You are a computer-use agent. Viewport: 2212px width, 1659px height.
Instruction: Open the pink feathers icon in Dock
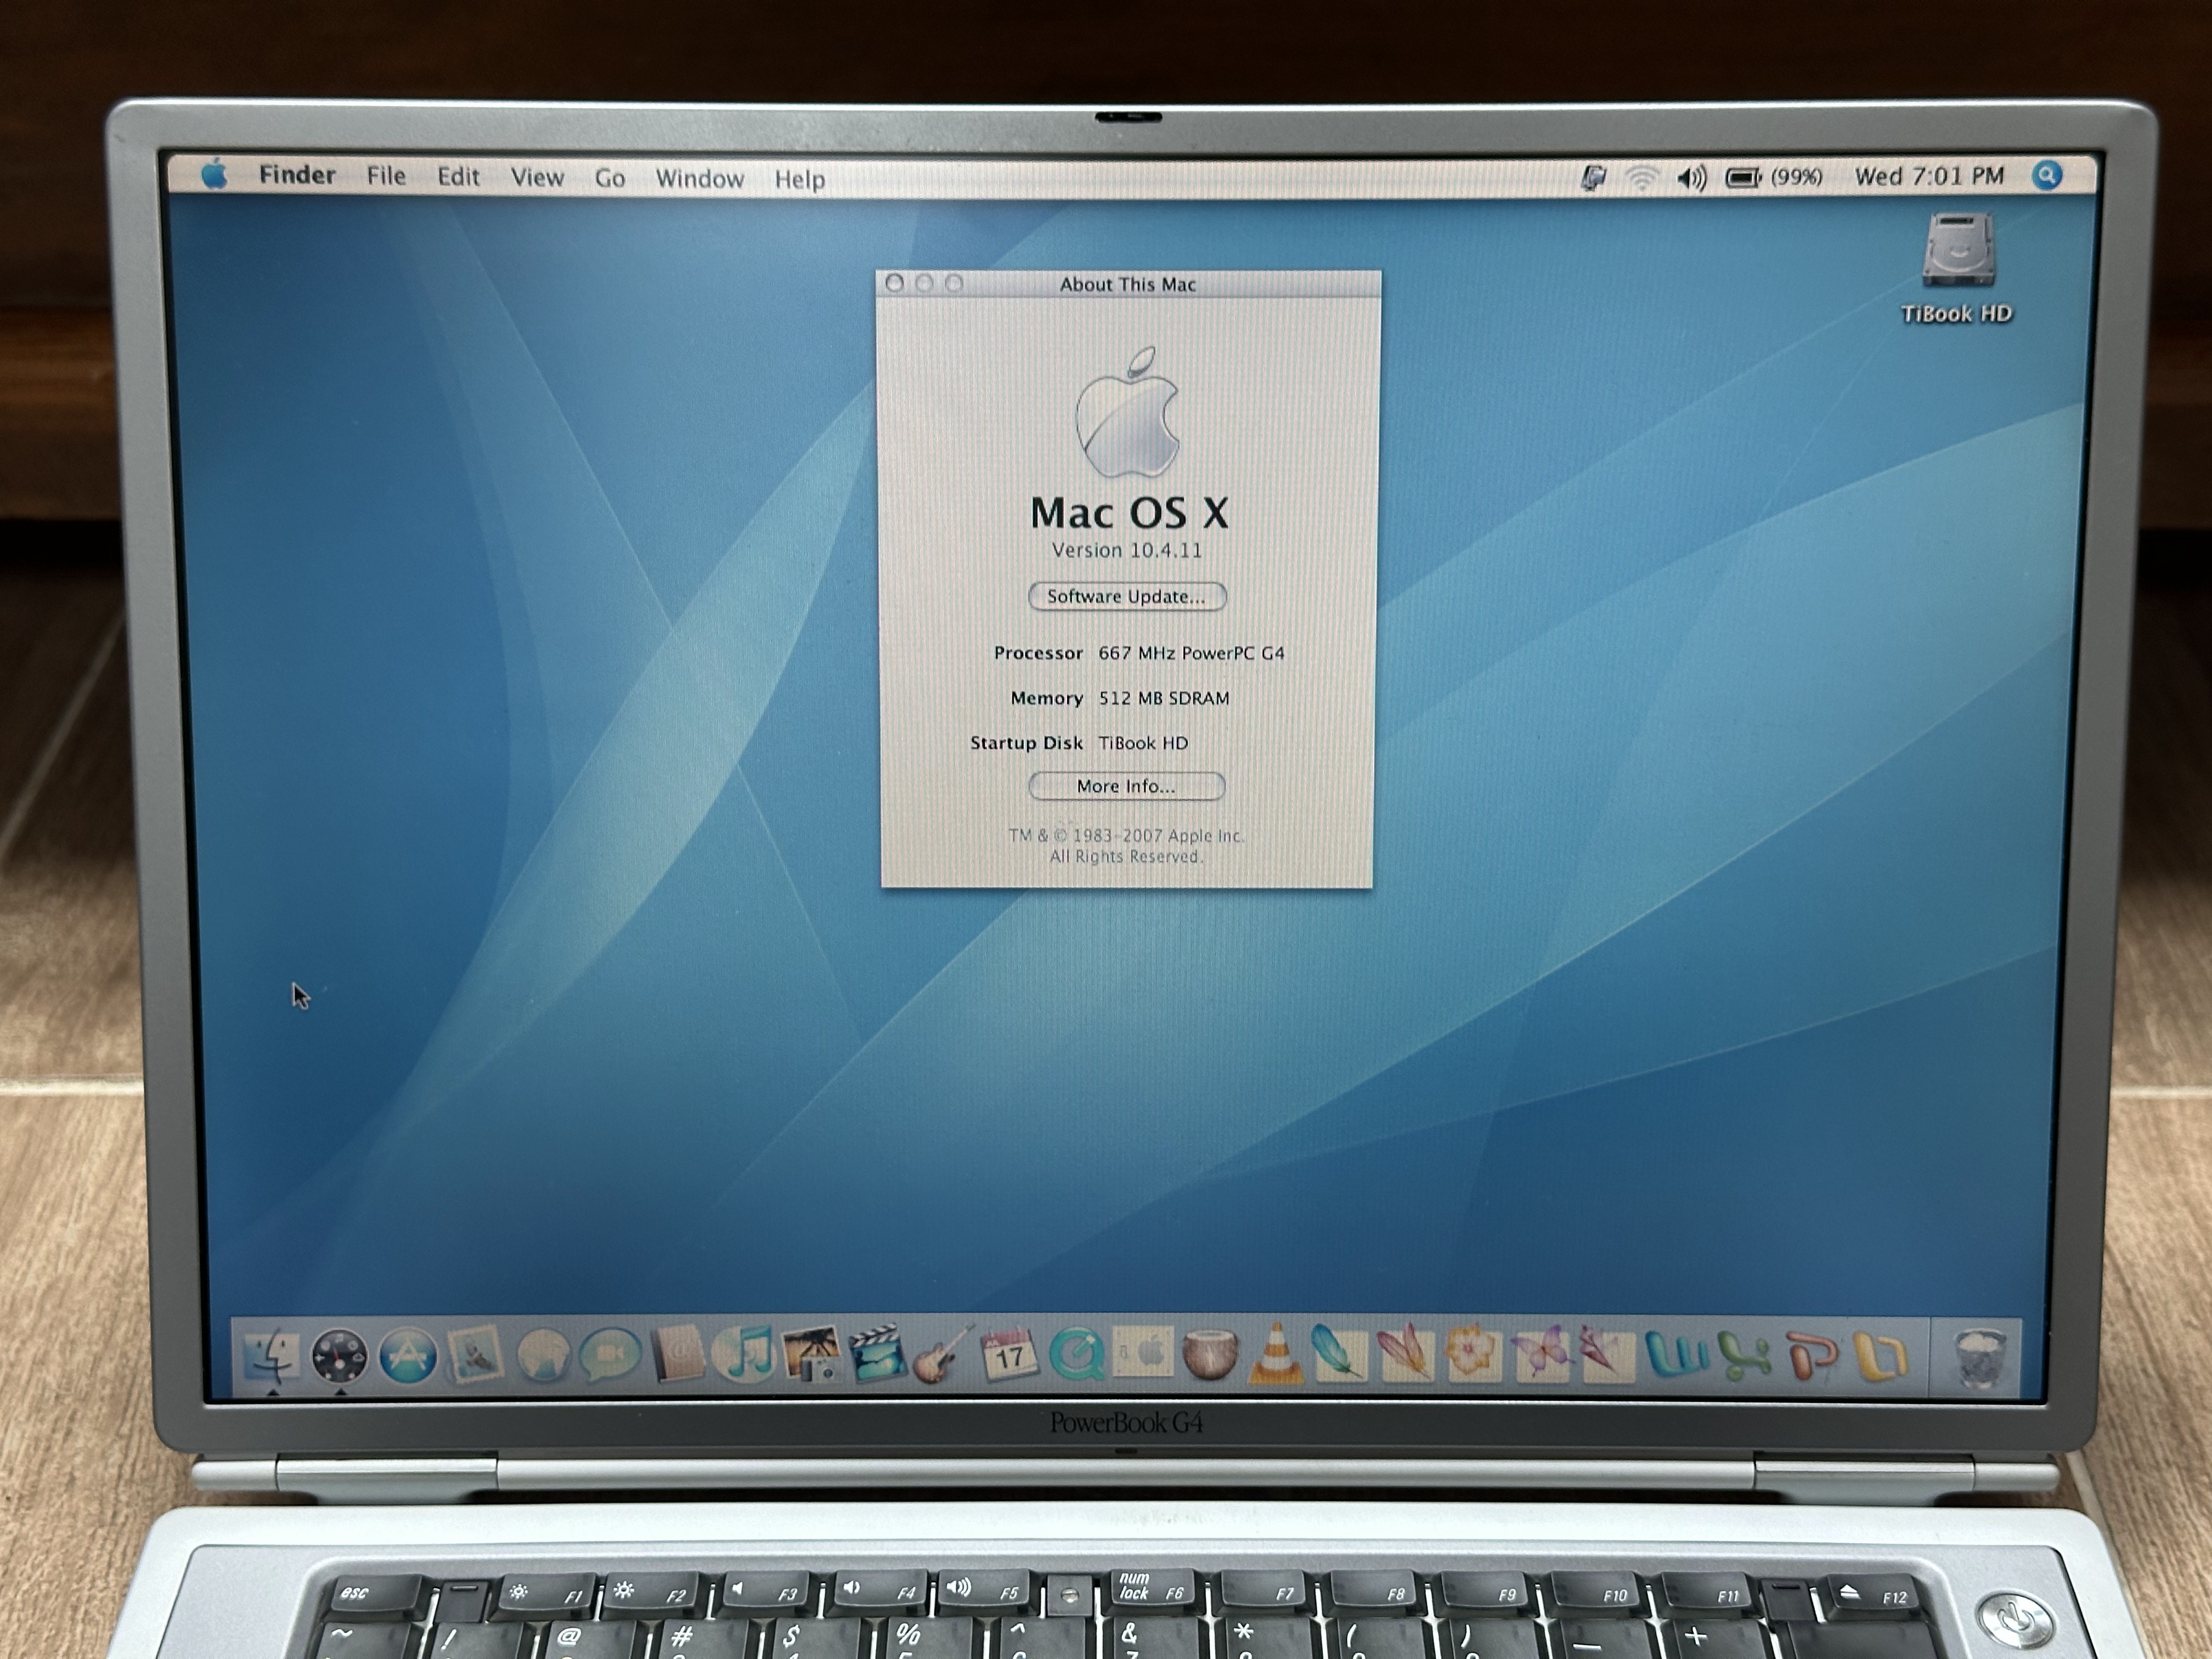[x=1406, y=1354]
